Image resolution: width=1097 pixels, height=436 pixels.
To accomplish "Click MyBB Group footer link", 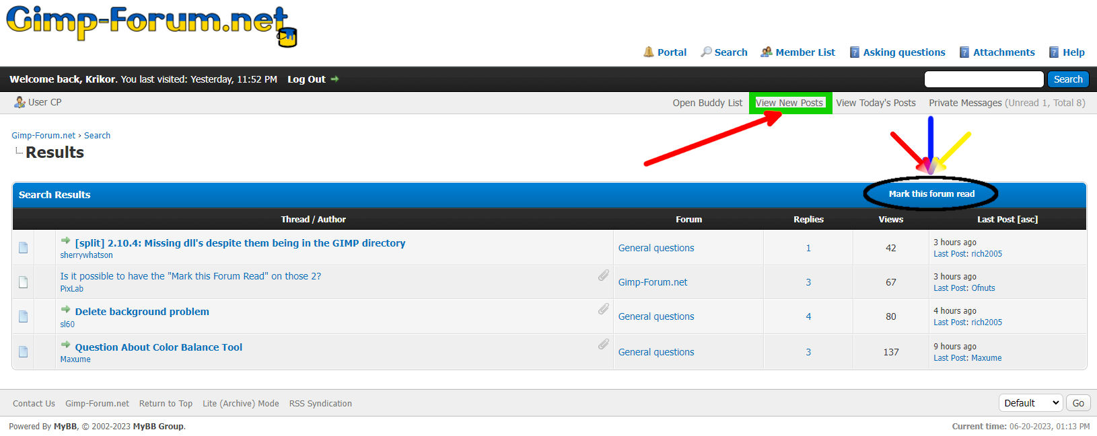I will pyautogui.click(x=158, y=427).
